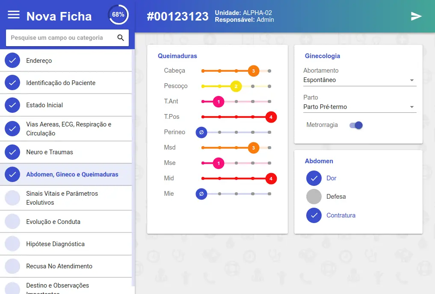Click the Neuro e Traumas checkmark icon

click(12, 152)
